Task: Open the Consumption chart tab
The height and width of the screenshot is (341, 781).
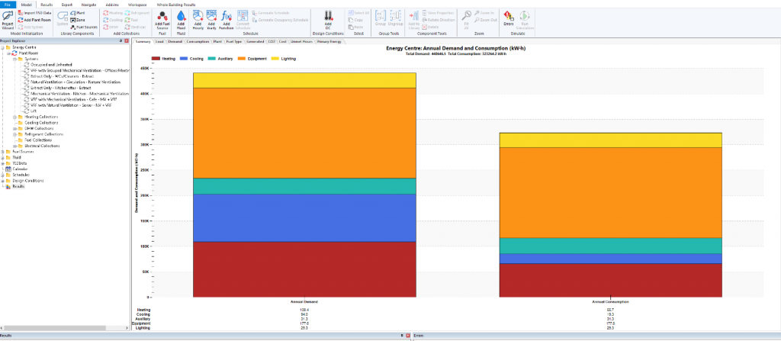Action: point(198,42)
